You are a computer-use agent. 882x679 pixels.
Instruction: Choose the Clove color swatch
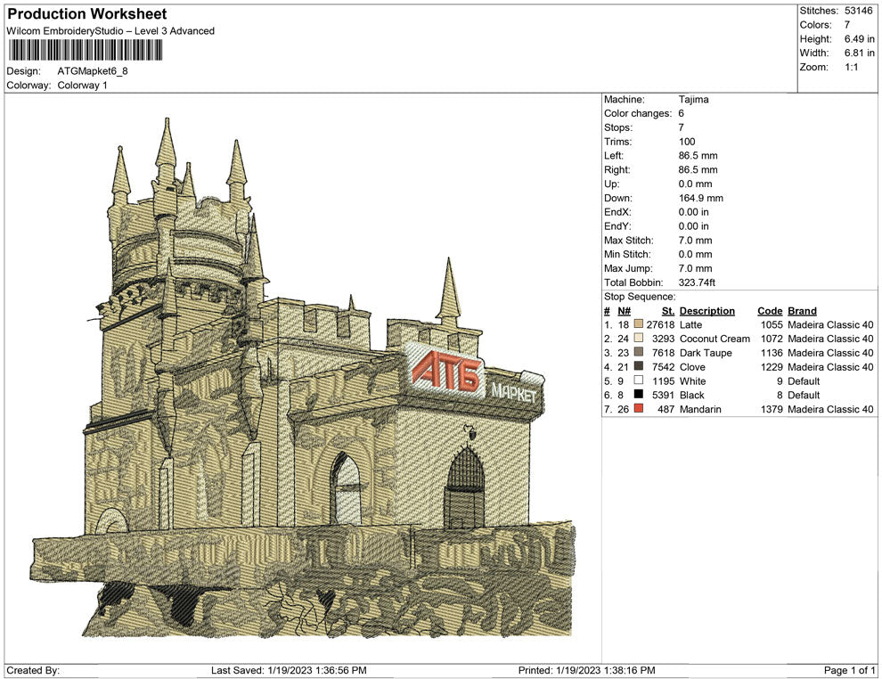(x=639, y=367)
